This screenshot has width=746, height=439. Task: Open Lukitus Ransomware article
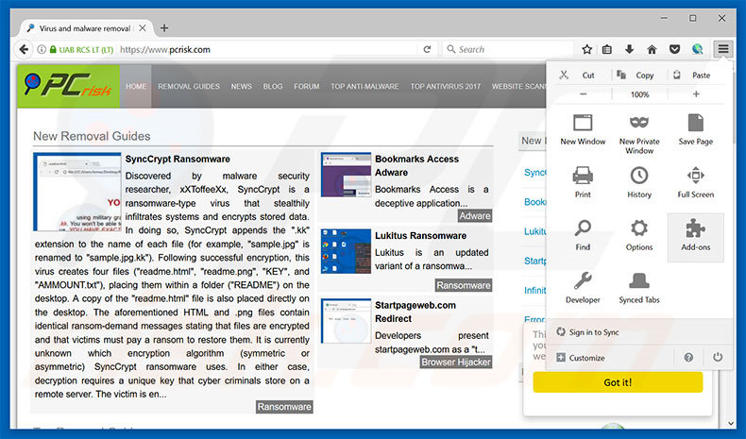[420, 235]
